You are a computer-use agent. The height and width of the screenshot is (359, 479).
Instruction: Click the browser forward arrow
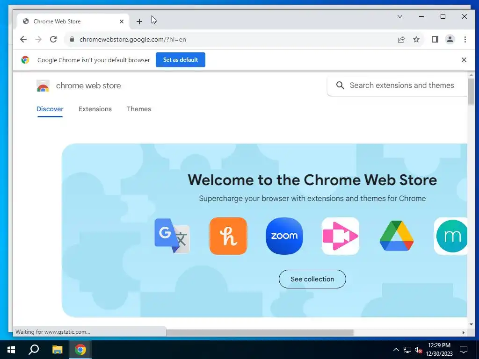tap(38, 39)
